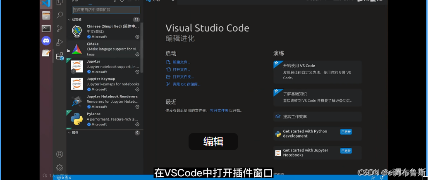This screenshot has width=428, height=180.
Task: Open the Search view in activity bar
Action: (60, 15)
